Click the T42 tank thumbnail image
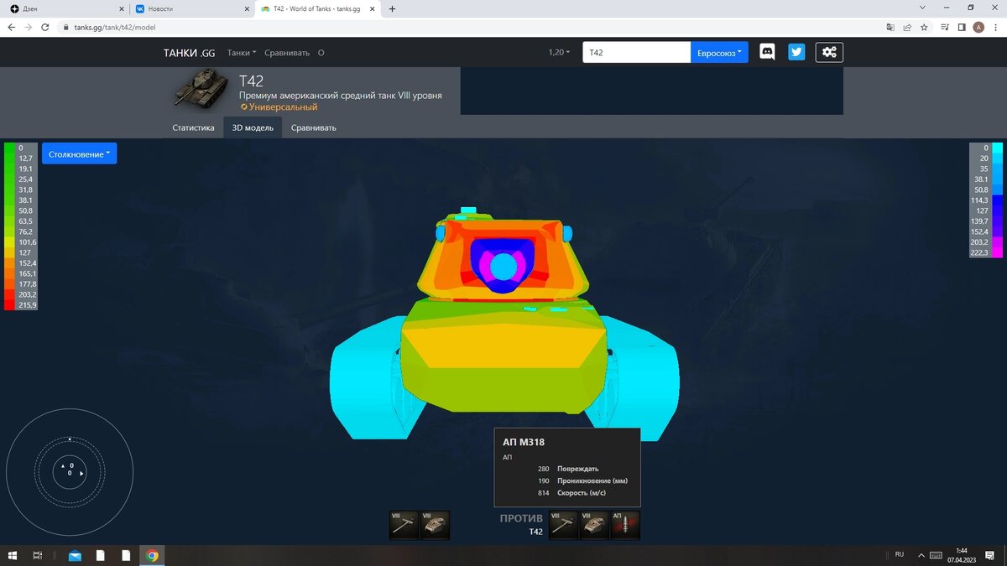1007x566 pixels. (200, 89)
